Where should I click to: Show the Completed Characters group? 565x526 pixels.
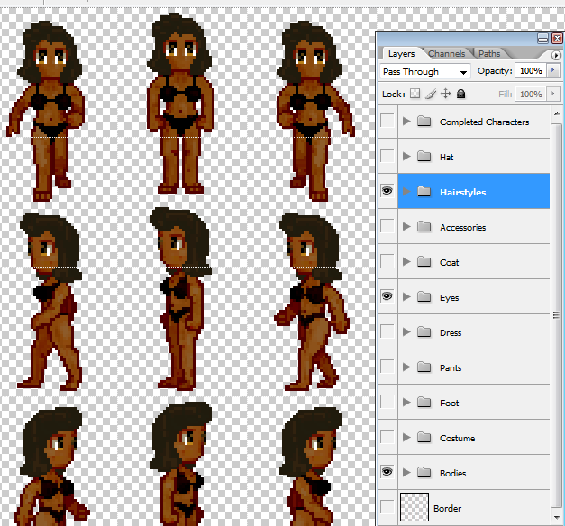pyautogui.click(x=387, y=121)
